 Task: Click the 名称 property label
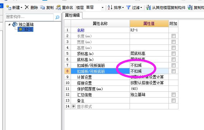[x=81, y=30]
